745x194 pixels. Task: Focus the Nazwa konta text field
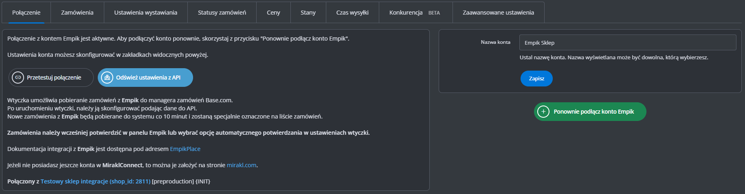coord(627,43)
